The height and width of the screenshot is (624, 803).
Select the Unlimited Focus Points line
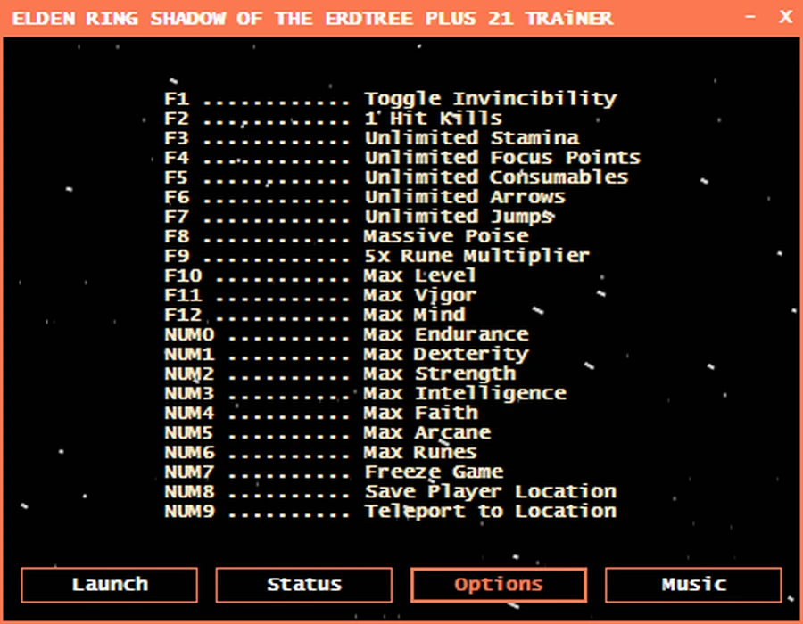[402, 158]
